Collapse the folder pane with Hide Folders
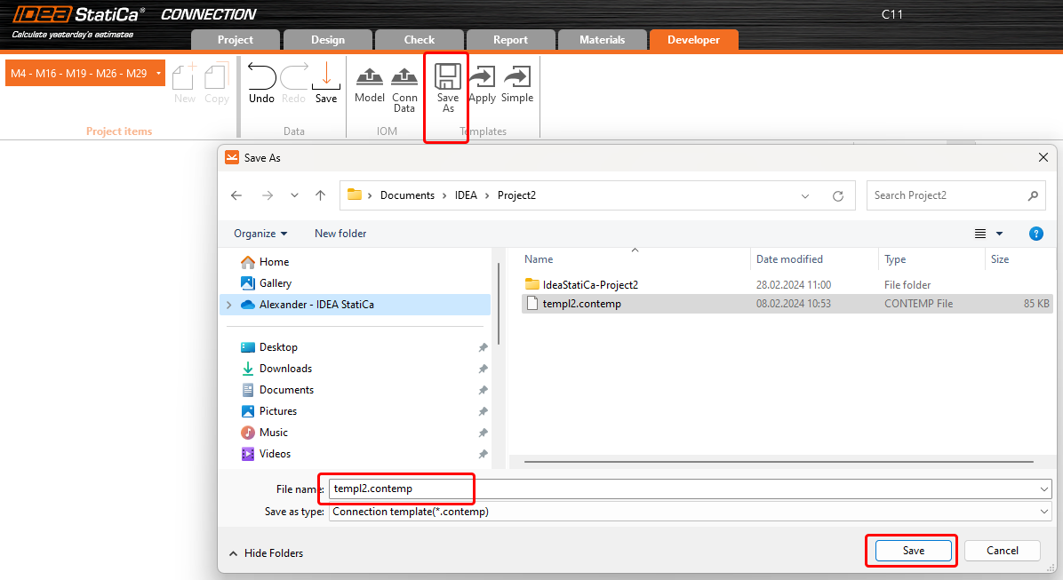 point(266,553)
